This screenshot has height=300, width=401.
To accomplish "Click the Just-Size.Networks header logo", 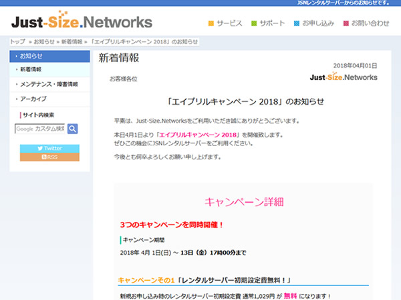I will 82,20.
